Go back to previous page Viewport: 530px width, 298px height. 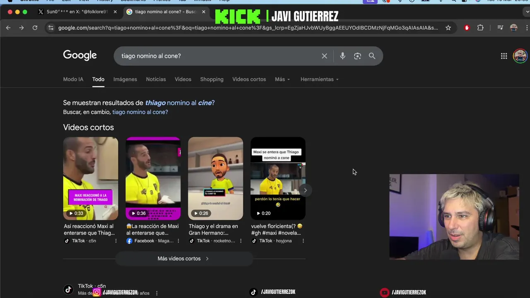8,28
